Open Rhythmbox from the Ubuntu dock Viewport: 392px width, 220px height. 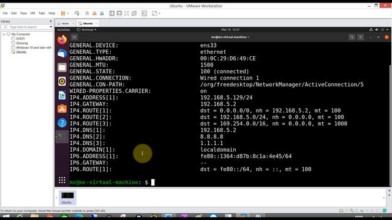point(62,81)
